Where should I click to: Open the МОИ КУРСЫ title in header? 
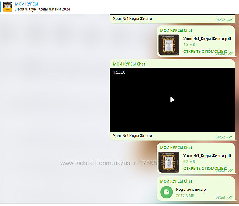pos(26,4)
